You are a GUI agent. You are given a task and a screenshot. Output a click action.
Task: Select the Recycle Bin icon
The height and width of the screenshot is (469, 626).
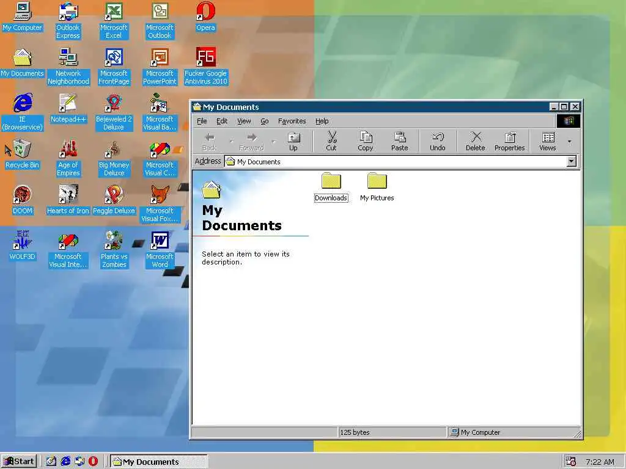(x=23, y=154)
